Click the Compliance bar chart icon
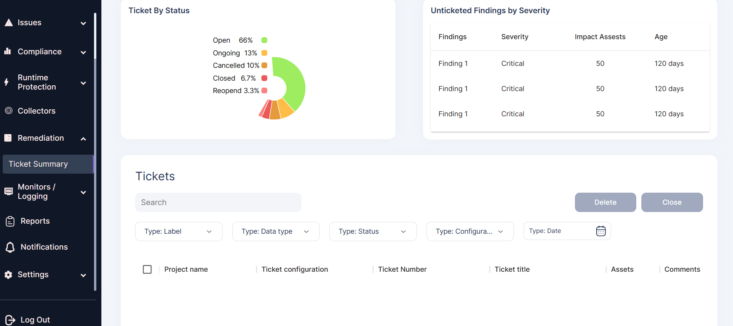This screenshot has width=733, height=326. [7, 51]
